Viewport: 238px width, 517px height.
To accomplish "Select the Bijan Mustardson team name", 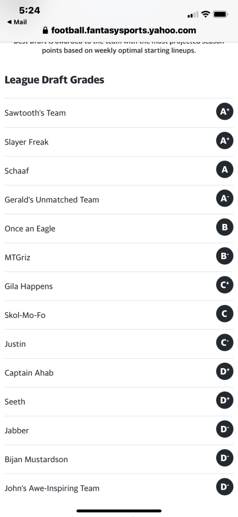I will [36, 459].
